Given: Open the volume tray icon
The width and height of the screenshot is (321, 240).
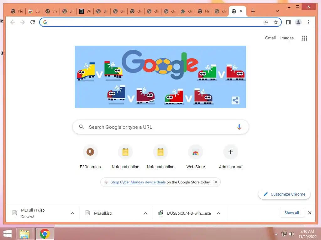Looking at the screenshot, I should point(291,234).
